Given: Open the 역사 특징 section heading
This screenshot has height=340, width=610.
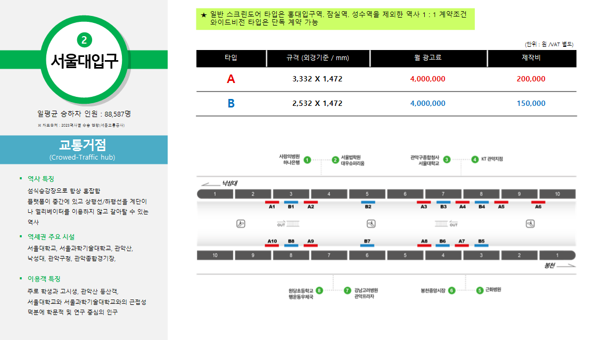Looking at the screenshot, I should point(41,179).
